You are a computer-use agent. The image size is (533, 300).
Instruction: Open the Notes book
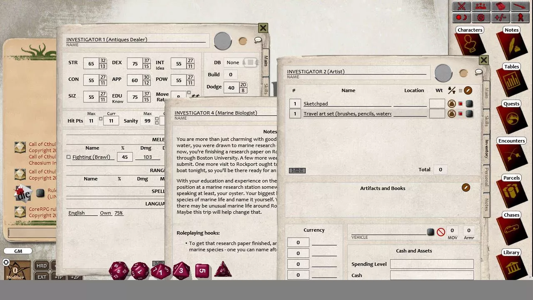[x=512, y=42]
